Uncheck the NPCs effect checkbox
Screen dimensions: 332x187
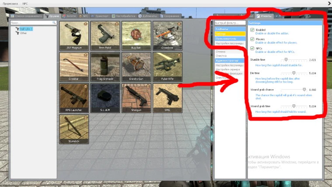[x=252, y=48]
